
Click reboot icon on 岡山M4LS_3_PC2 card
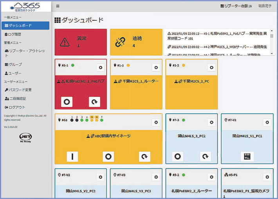(206, 156)
